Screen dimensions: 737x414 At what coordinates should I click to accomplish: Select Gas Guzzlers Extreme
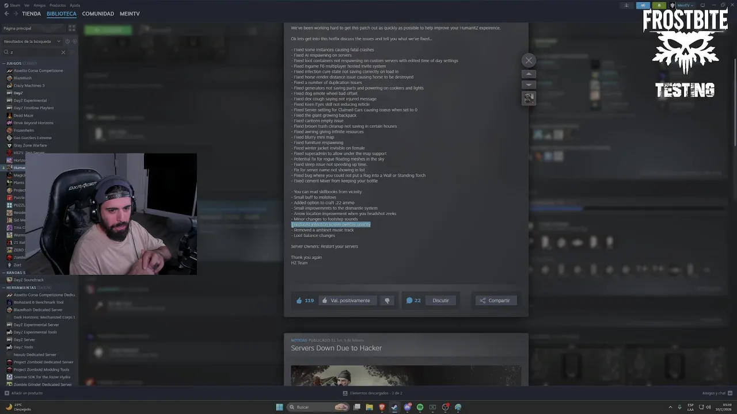tap(32, 138)
